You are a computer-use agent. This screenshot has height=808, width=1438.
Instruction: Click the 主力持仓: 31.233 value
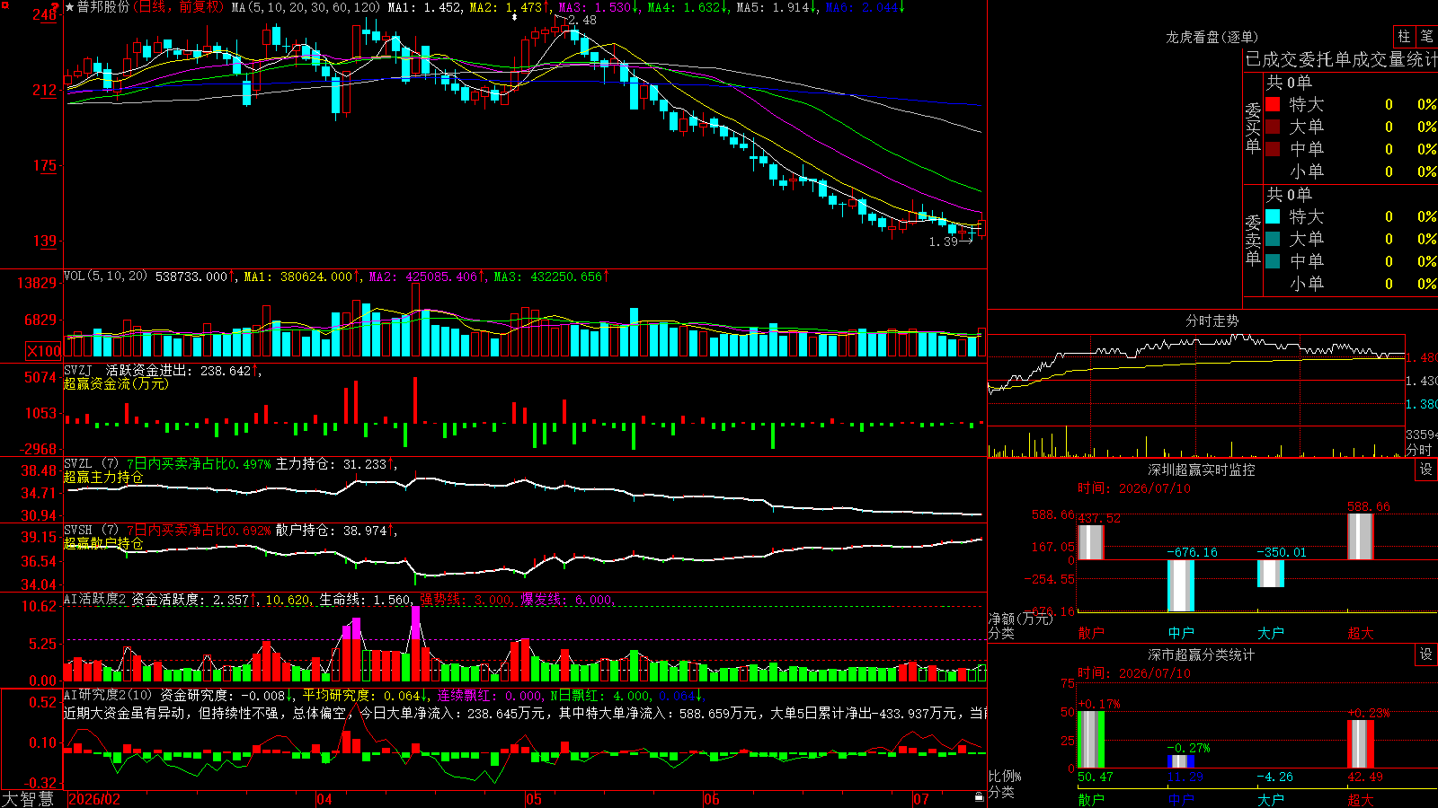point(334,464)
